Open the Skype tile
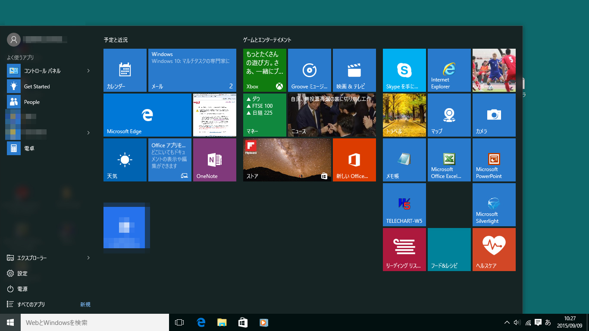The image size is (589, 331). pyautogui.click(x=404, y=70)
